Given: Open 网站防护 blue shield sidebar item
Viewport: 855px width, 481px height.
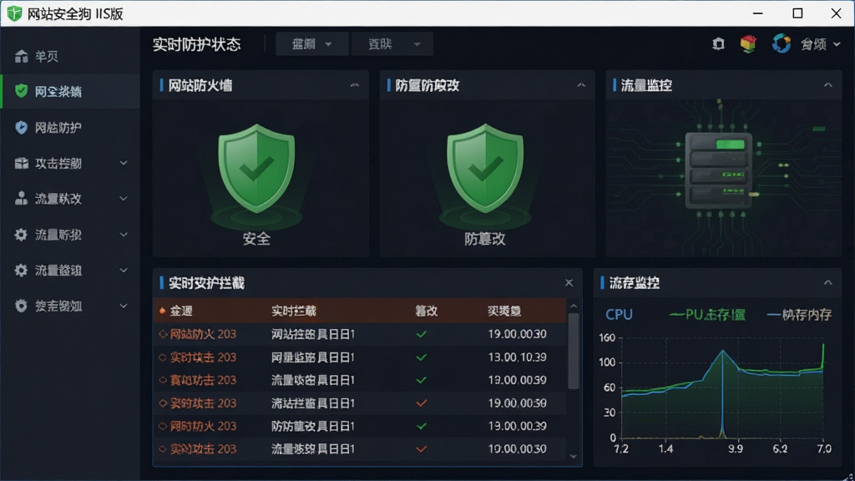Looking at the screenshot, I should click(21, 128).
